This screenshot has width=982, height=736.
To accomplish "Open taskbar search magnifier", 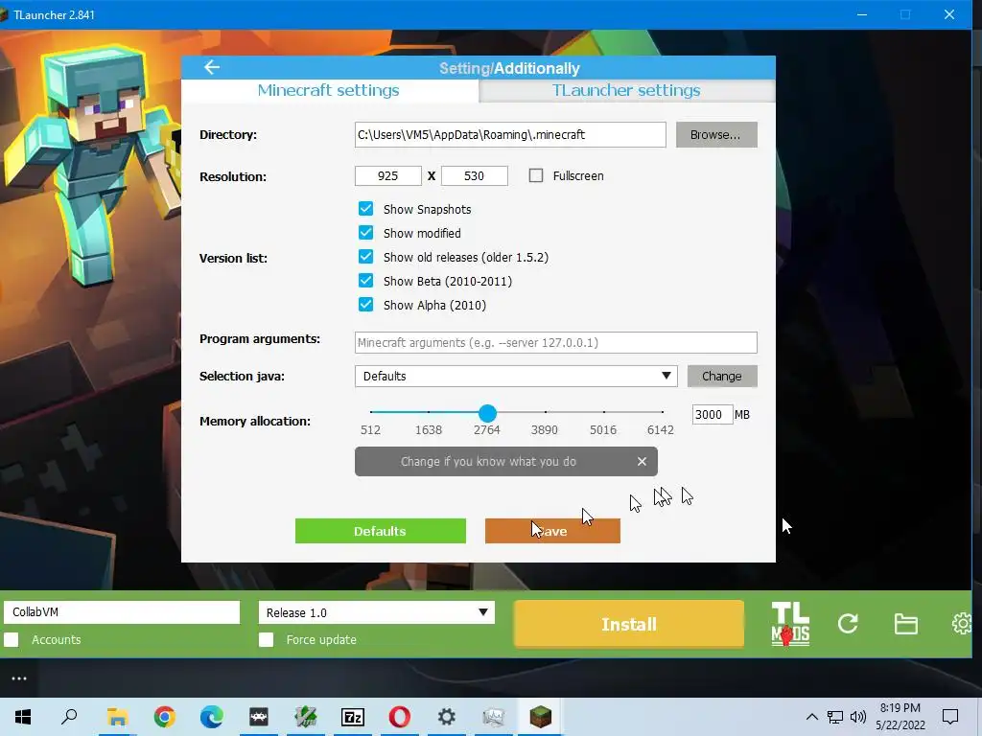I will point(69,717).
